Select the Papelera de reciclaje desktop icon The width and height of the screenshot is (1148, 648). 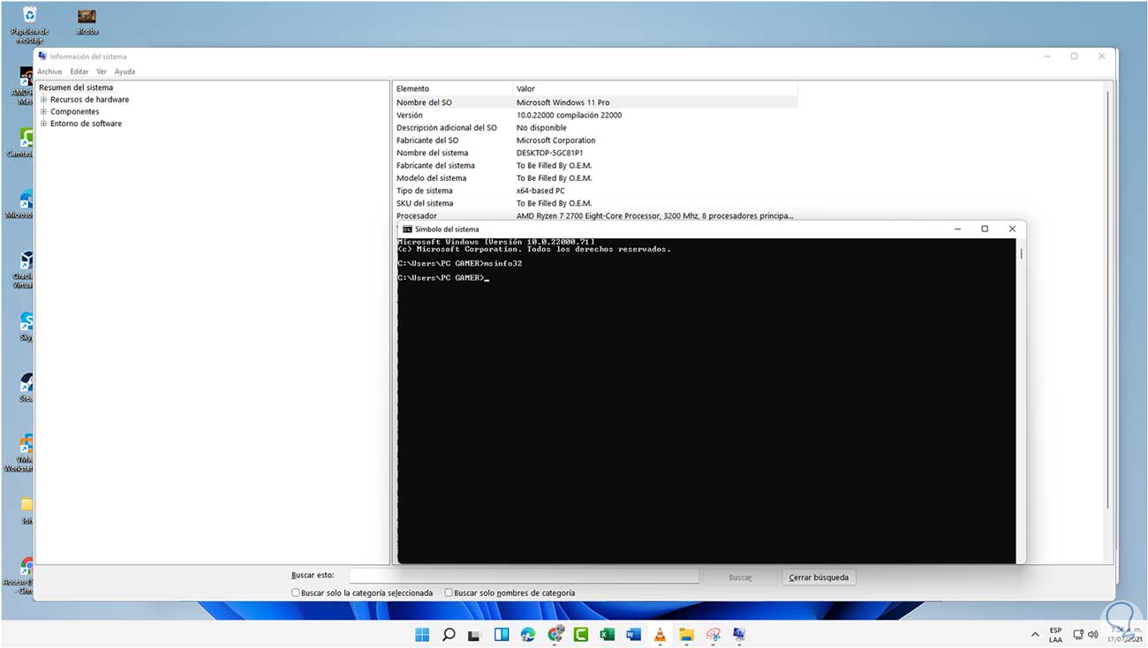click(x=30, y=24)
